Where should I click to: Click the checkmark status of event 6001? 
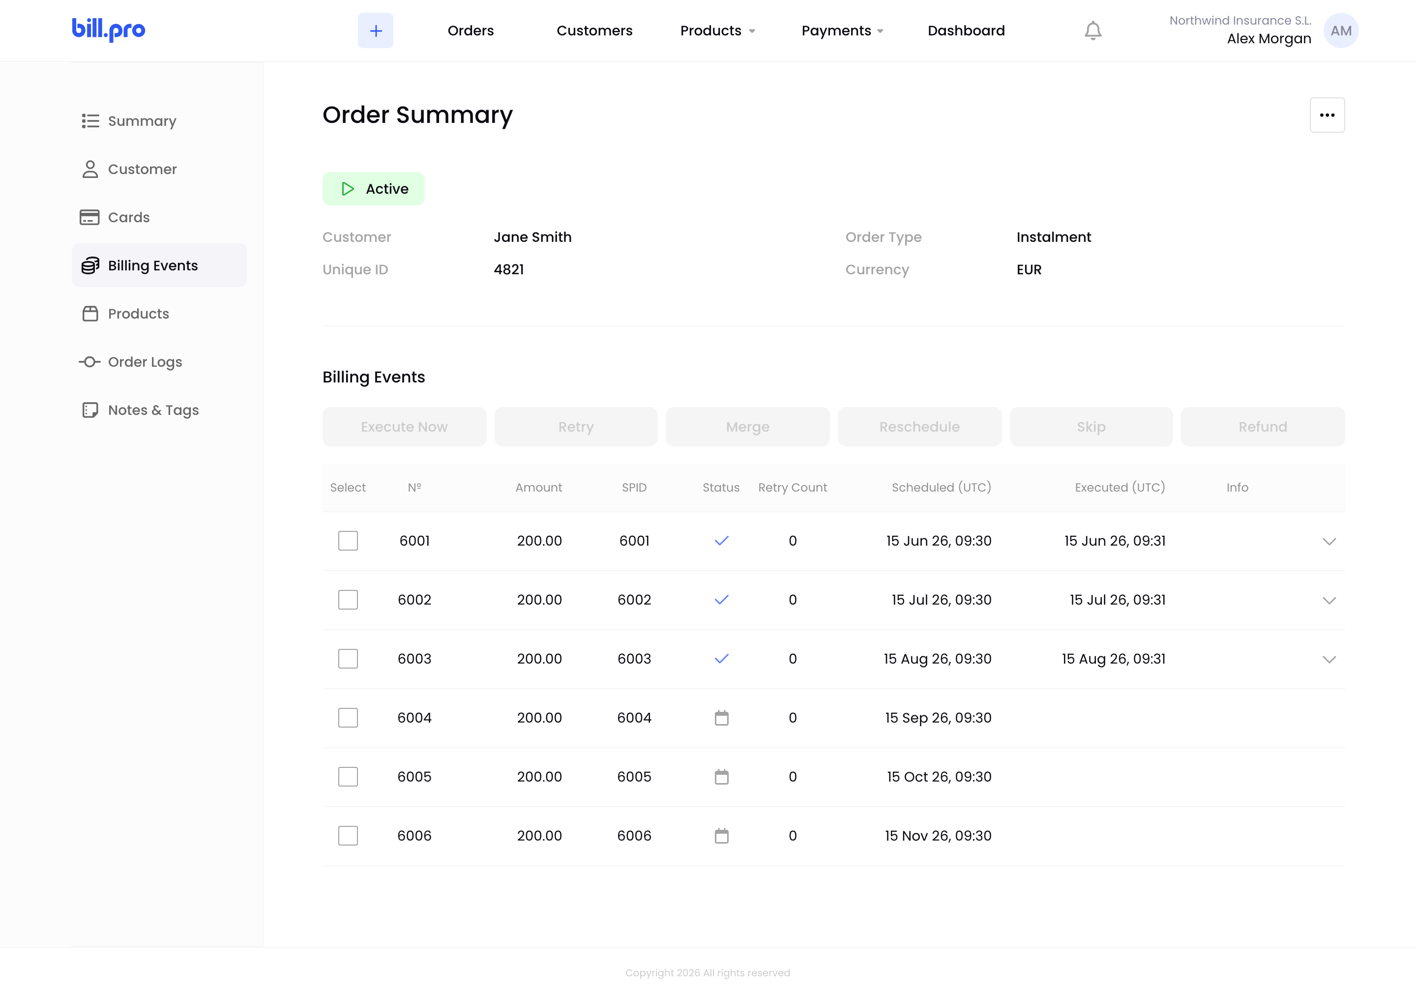click(x=722, y=541)
